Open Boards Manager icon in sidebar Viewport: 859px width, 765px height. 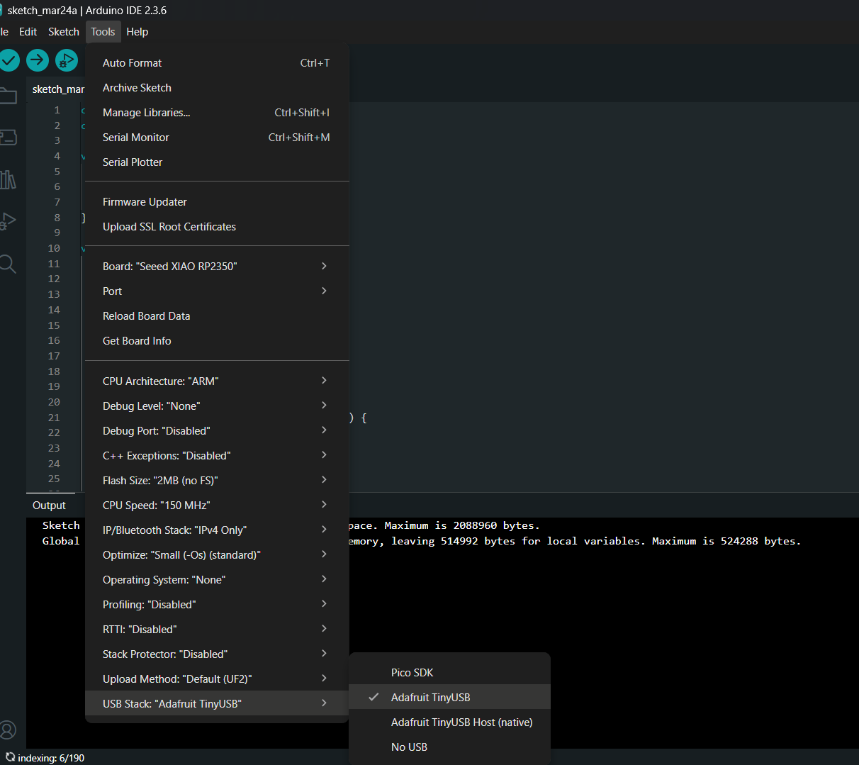click(x=8, y=138)
